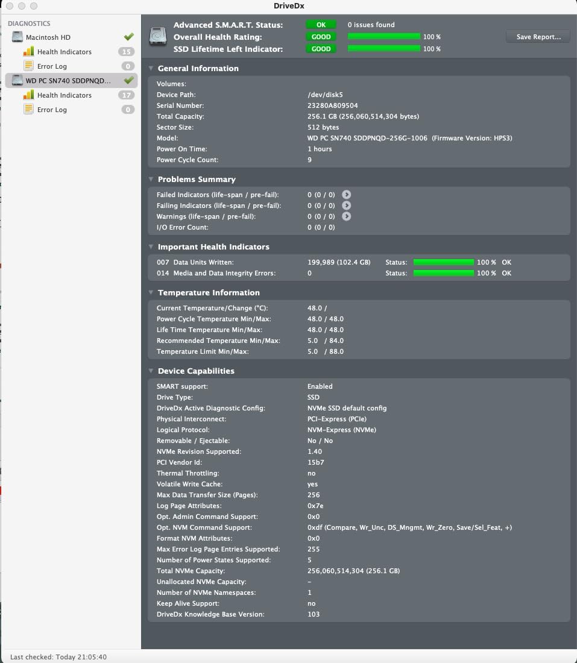Image resolution: width=577 pixels, height=663 pixels.
Task: Click the Opt. NVM Command Support 0xdf value
Action: pos(409,528)
